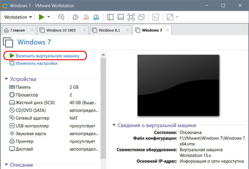Click the configuration file path text
Viewport: 249px width, 169px height.
[212, 141]
